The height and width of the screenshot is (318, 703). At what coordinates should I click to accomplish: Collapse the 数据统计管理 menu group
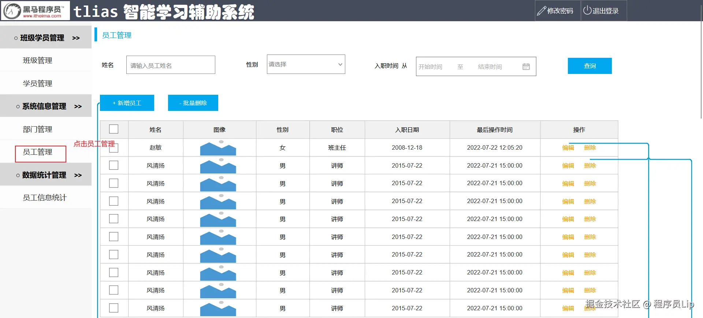(46, 175)
